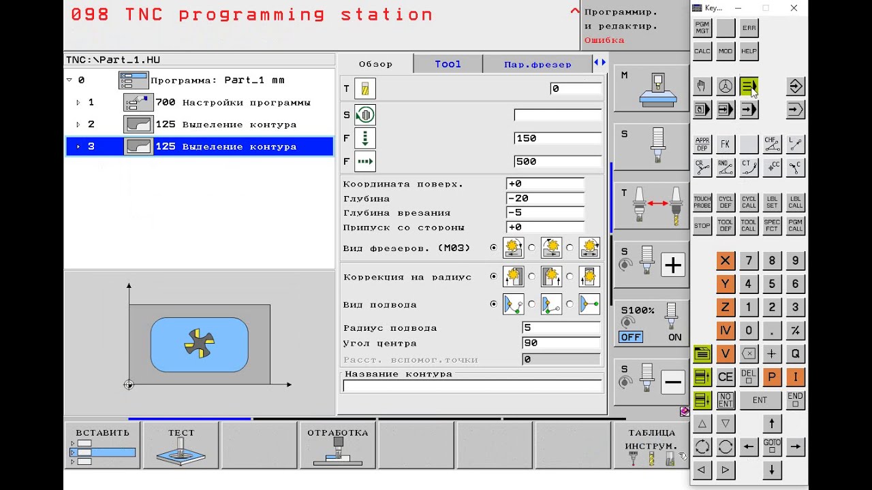Click the up arrow key on keypad

[772, 423]
